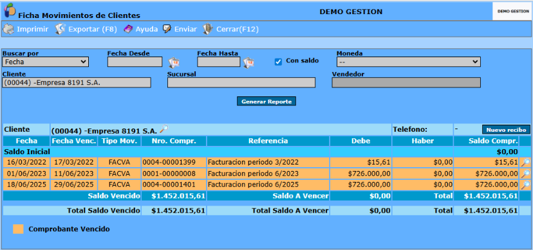
Task: Open the Moneda dropdown
Action: coord(409,62)
